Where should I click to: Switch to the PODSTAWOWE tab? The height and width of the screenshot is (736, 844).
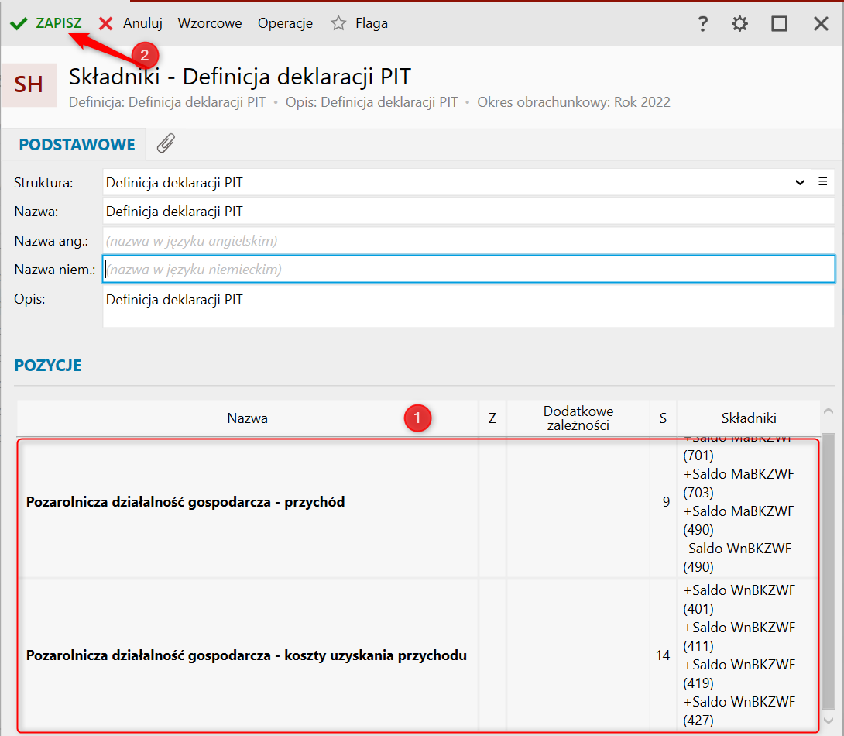click(77, 144)
